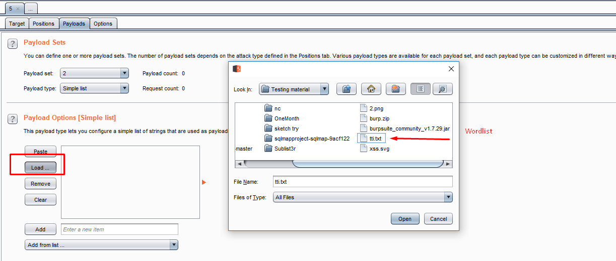Screen dimensions: 616x261
Task: Select the burp.zip file
Action: tap(375, 118)
